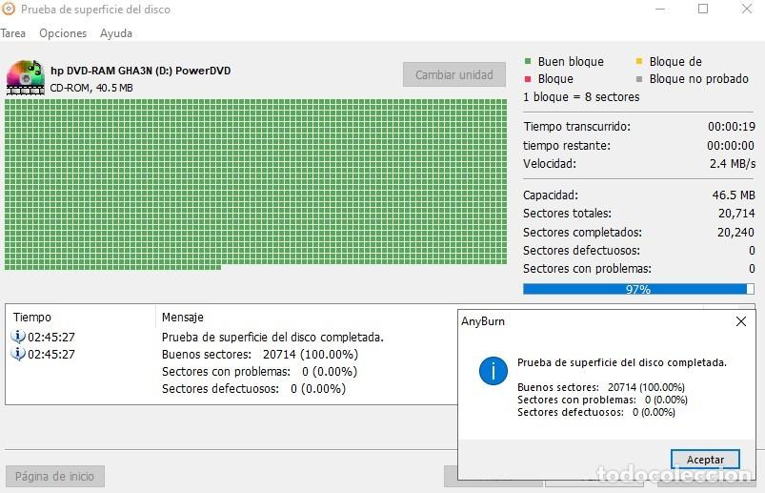Screen dimensions: 765x493
Task: Click the Sectores completados value 20,240
Action: tap(735, 233)
